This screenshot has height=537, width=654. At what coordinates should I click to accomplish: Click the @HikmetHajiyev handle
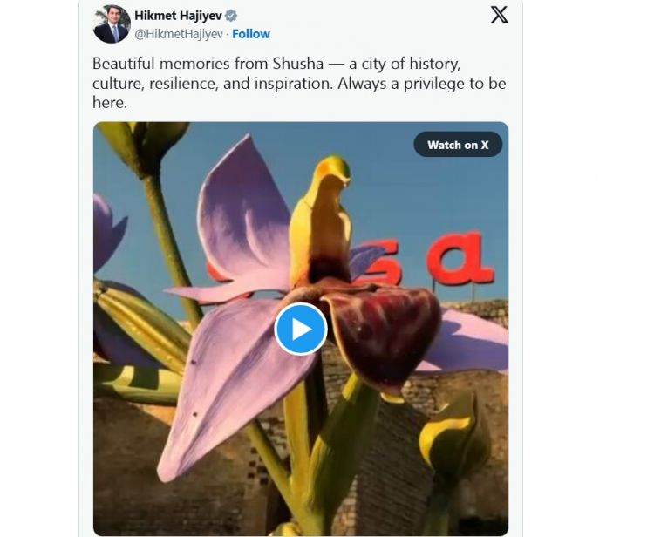pyautogui.click(x=179, y=34)
